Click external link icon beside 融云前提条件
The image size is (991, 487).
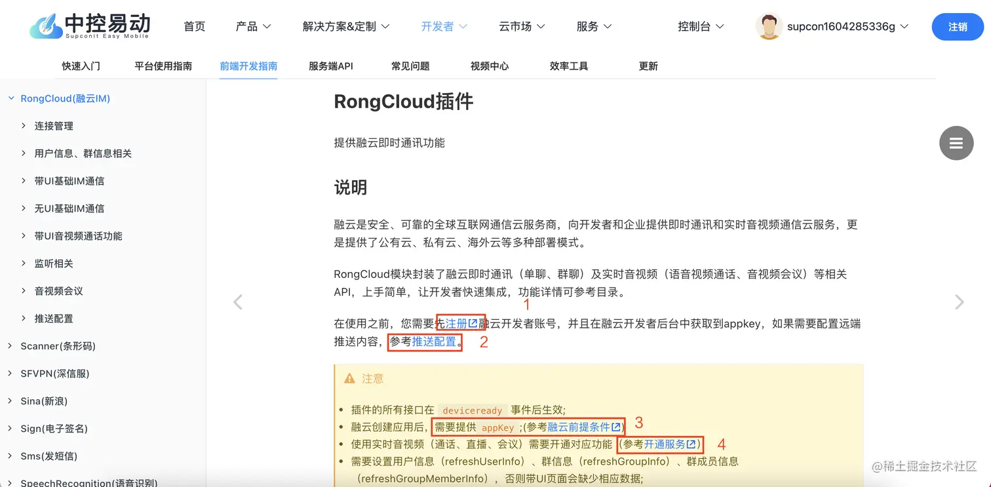615,427
